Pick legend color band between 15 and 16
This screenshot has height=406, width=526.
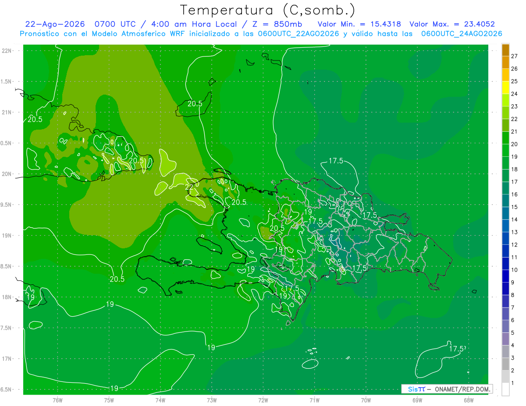(x=506, y=201)
